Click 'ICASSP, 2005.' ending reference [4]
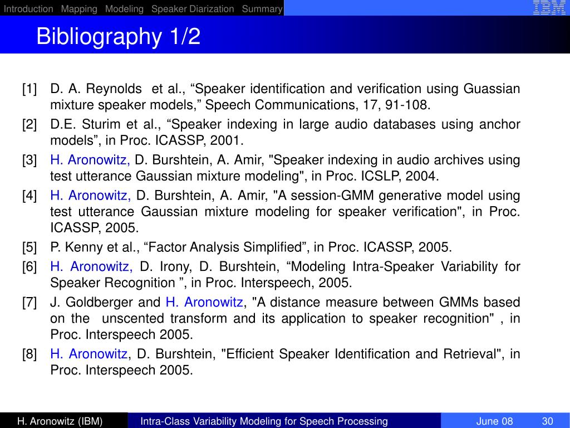 [x=95, y=227]
